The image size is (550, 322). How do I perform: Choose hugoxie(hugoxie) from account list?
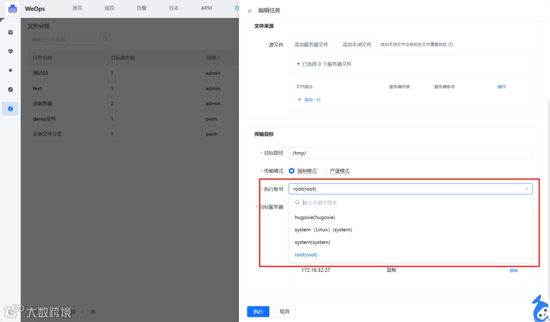click(x=410, y=217)
